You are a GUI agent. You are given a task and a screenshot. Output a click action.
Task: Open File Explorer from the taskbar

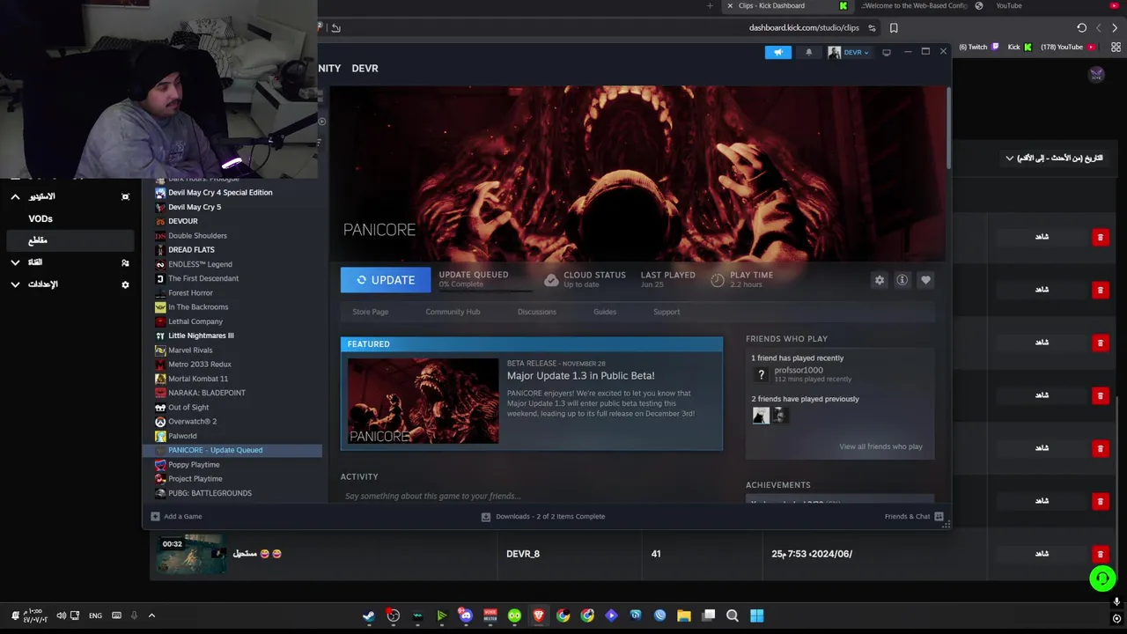tap(683, 616)
